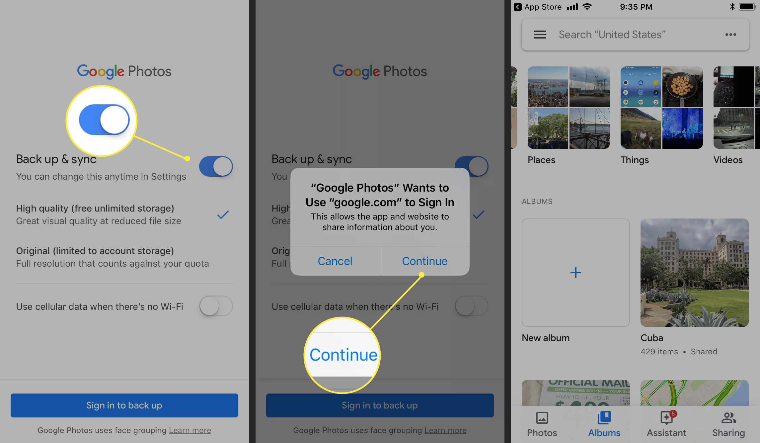Tap Cancel on the sign-in dialog

pyautogui.click(x=335, y=261)
